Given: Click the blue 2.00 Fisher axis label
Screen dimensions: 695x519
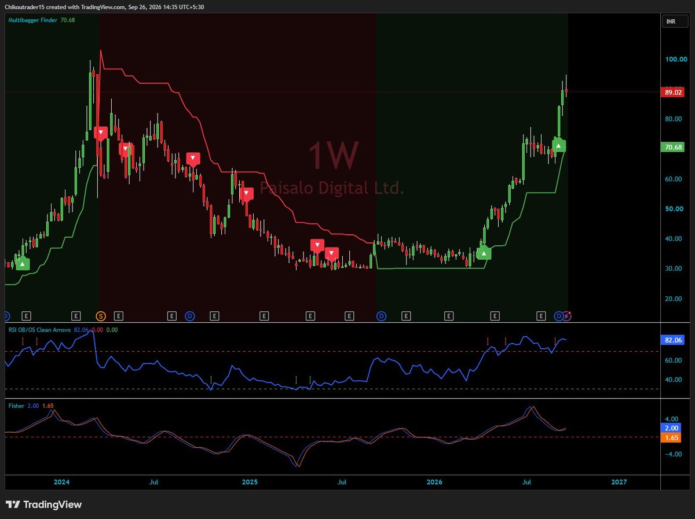Looking at the screenshot, I should [x=672, y=428].
